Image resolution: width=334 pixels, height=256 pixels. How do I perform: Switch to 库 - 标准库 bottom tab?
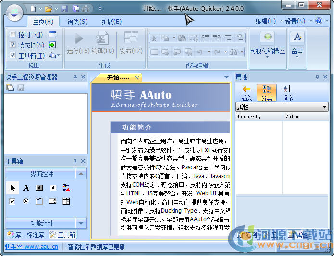click(x=25, y=235)
